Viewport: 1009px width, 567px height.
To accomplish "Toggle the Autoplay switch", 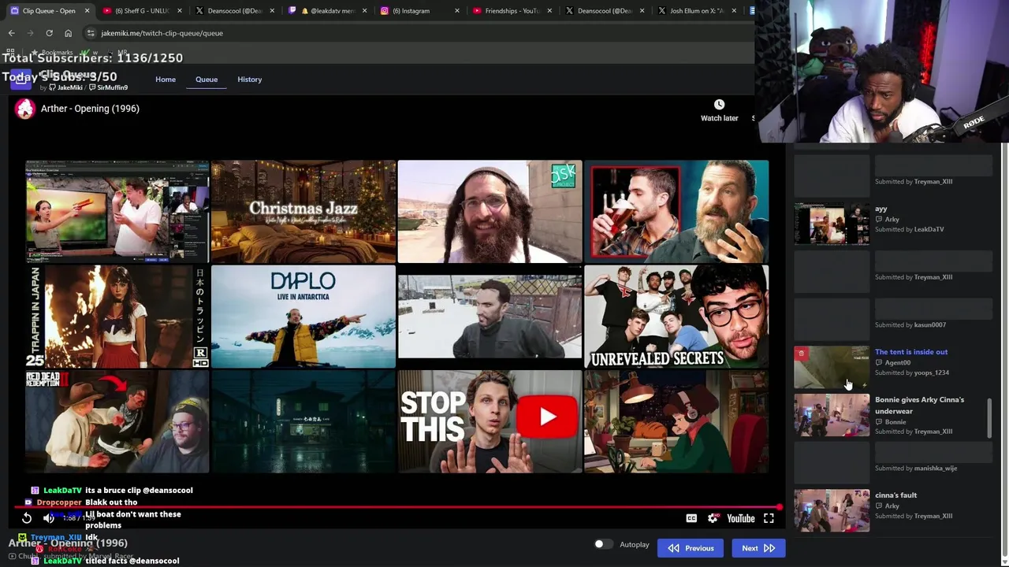I will [602, 544].
